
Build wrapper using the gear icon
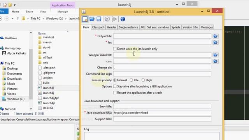tap(107, 19)
